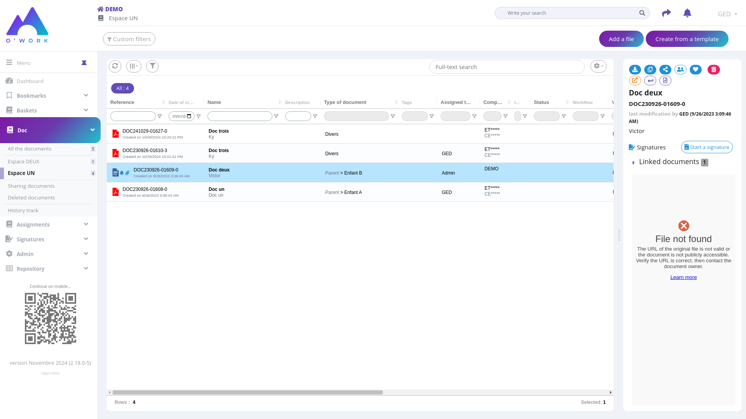Toggle the funnel filter row button

(x=152, y=66)
